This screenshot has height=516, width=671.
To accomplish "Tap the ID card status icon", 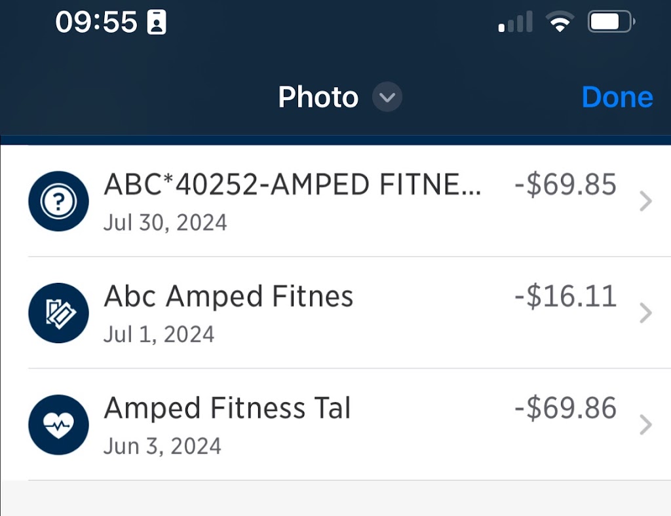I will [x=157, y=24].
